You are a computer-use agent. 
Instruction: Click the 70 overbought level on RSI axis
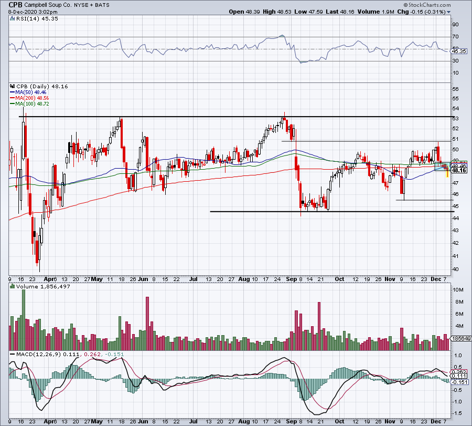coord(455,36)
